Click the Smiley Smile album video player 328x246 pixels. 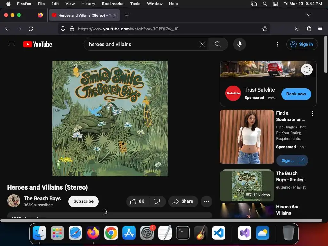tap(110, 119)
